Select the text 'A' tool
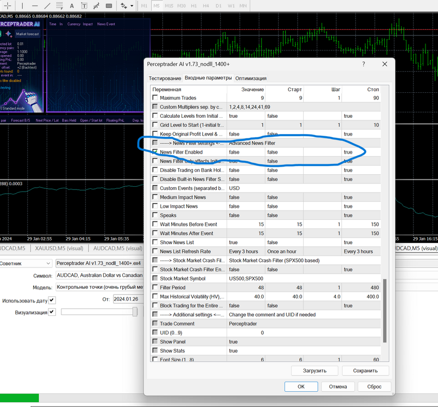Viewport: 438px width, 407px height. point(72,5)
